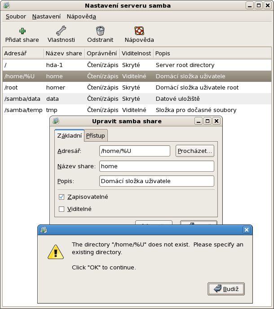Click the Viditelné cell in tmp row
Viewport: 274px width, 309px height.
[x=134, y=110]
